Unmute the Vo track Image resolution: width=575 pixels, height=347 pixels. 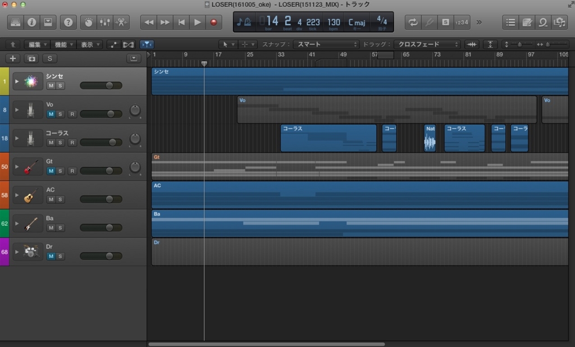point(51,114)
